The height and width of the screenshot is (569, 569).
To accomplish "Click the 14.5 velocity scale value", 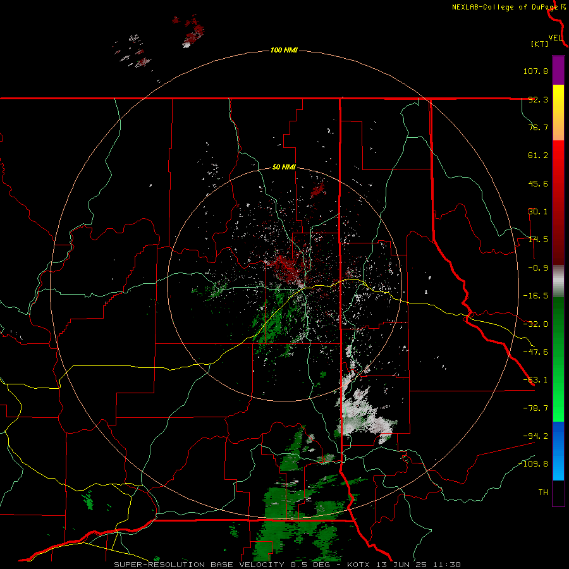I will click(x=538, y=240).
